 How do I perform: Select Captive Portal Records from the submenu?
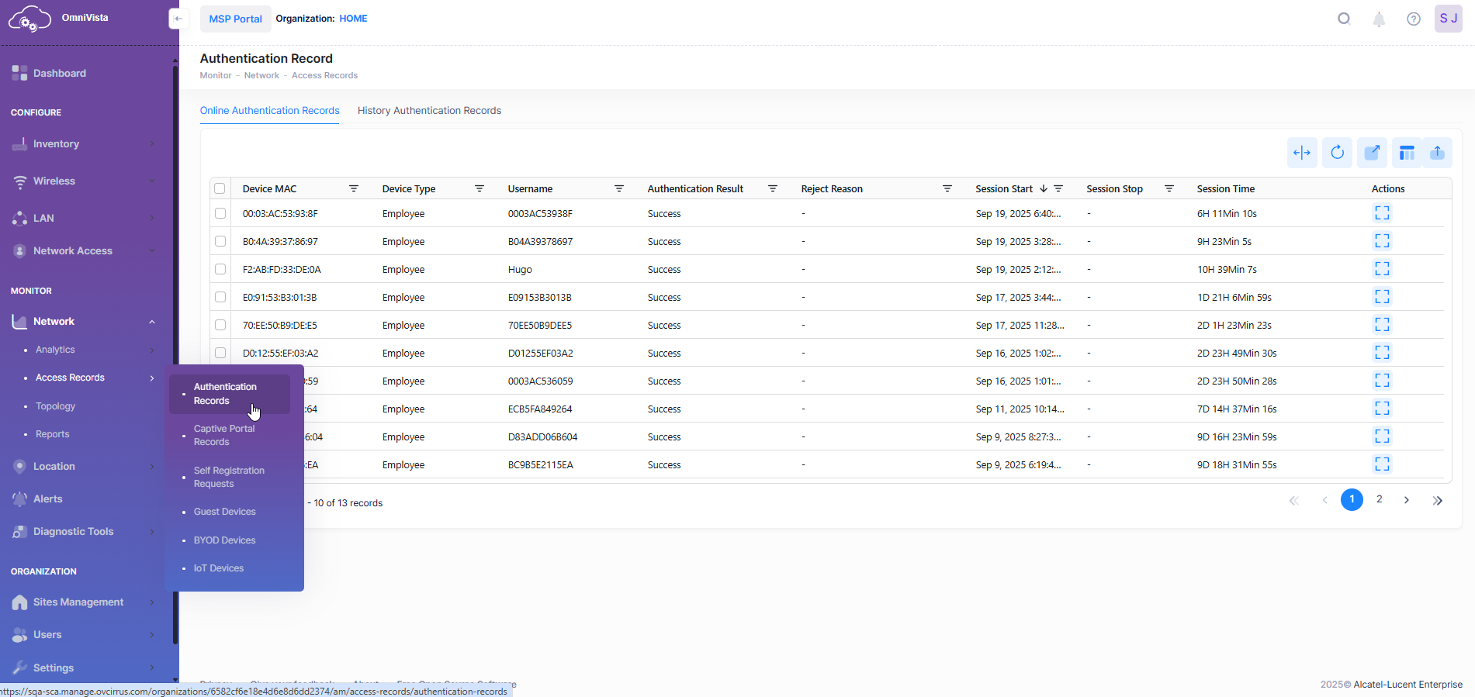coord(224,435)
